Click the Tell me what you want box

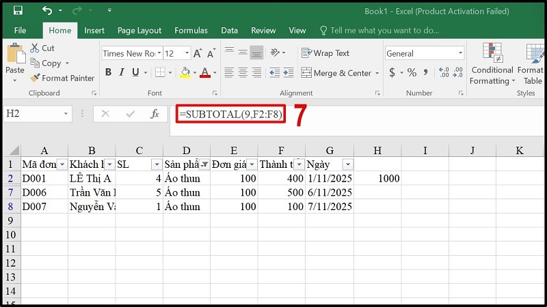pos(379,31)
